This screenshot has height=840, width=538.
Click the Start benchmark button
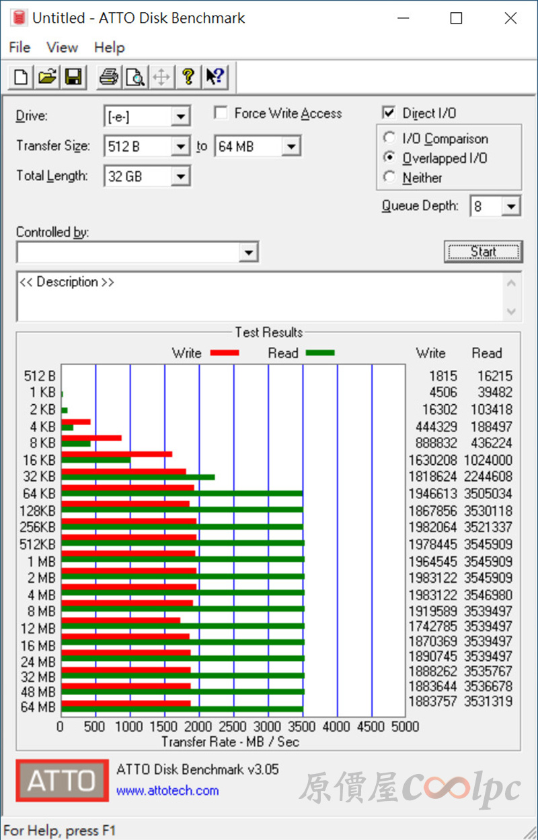click(483, 252)
